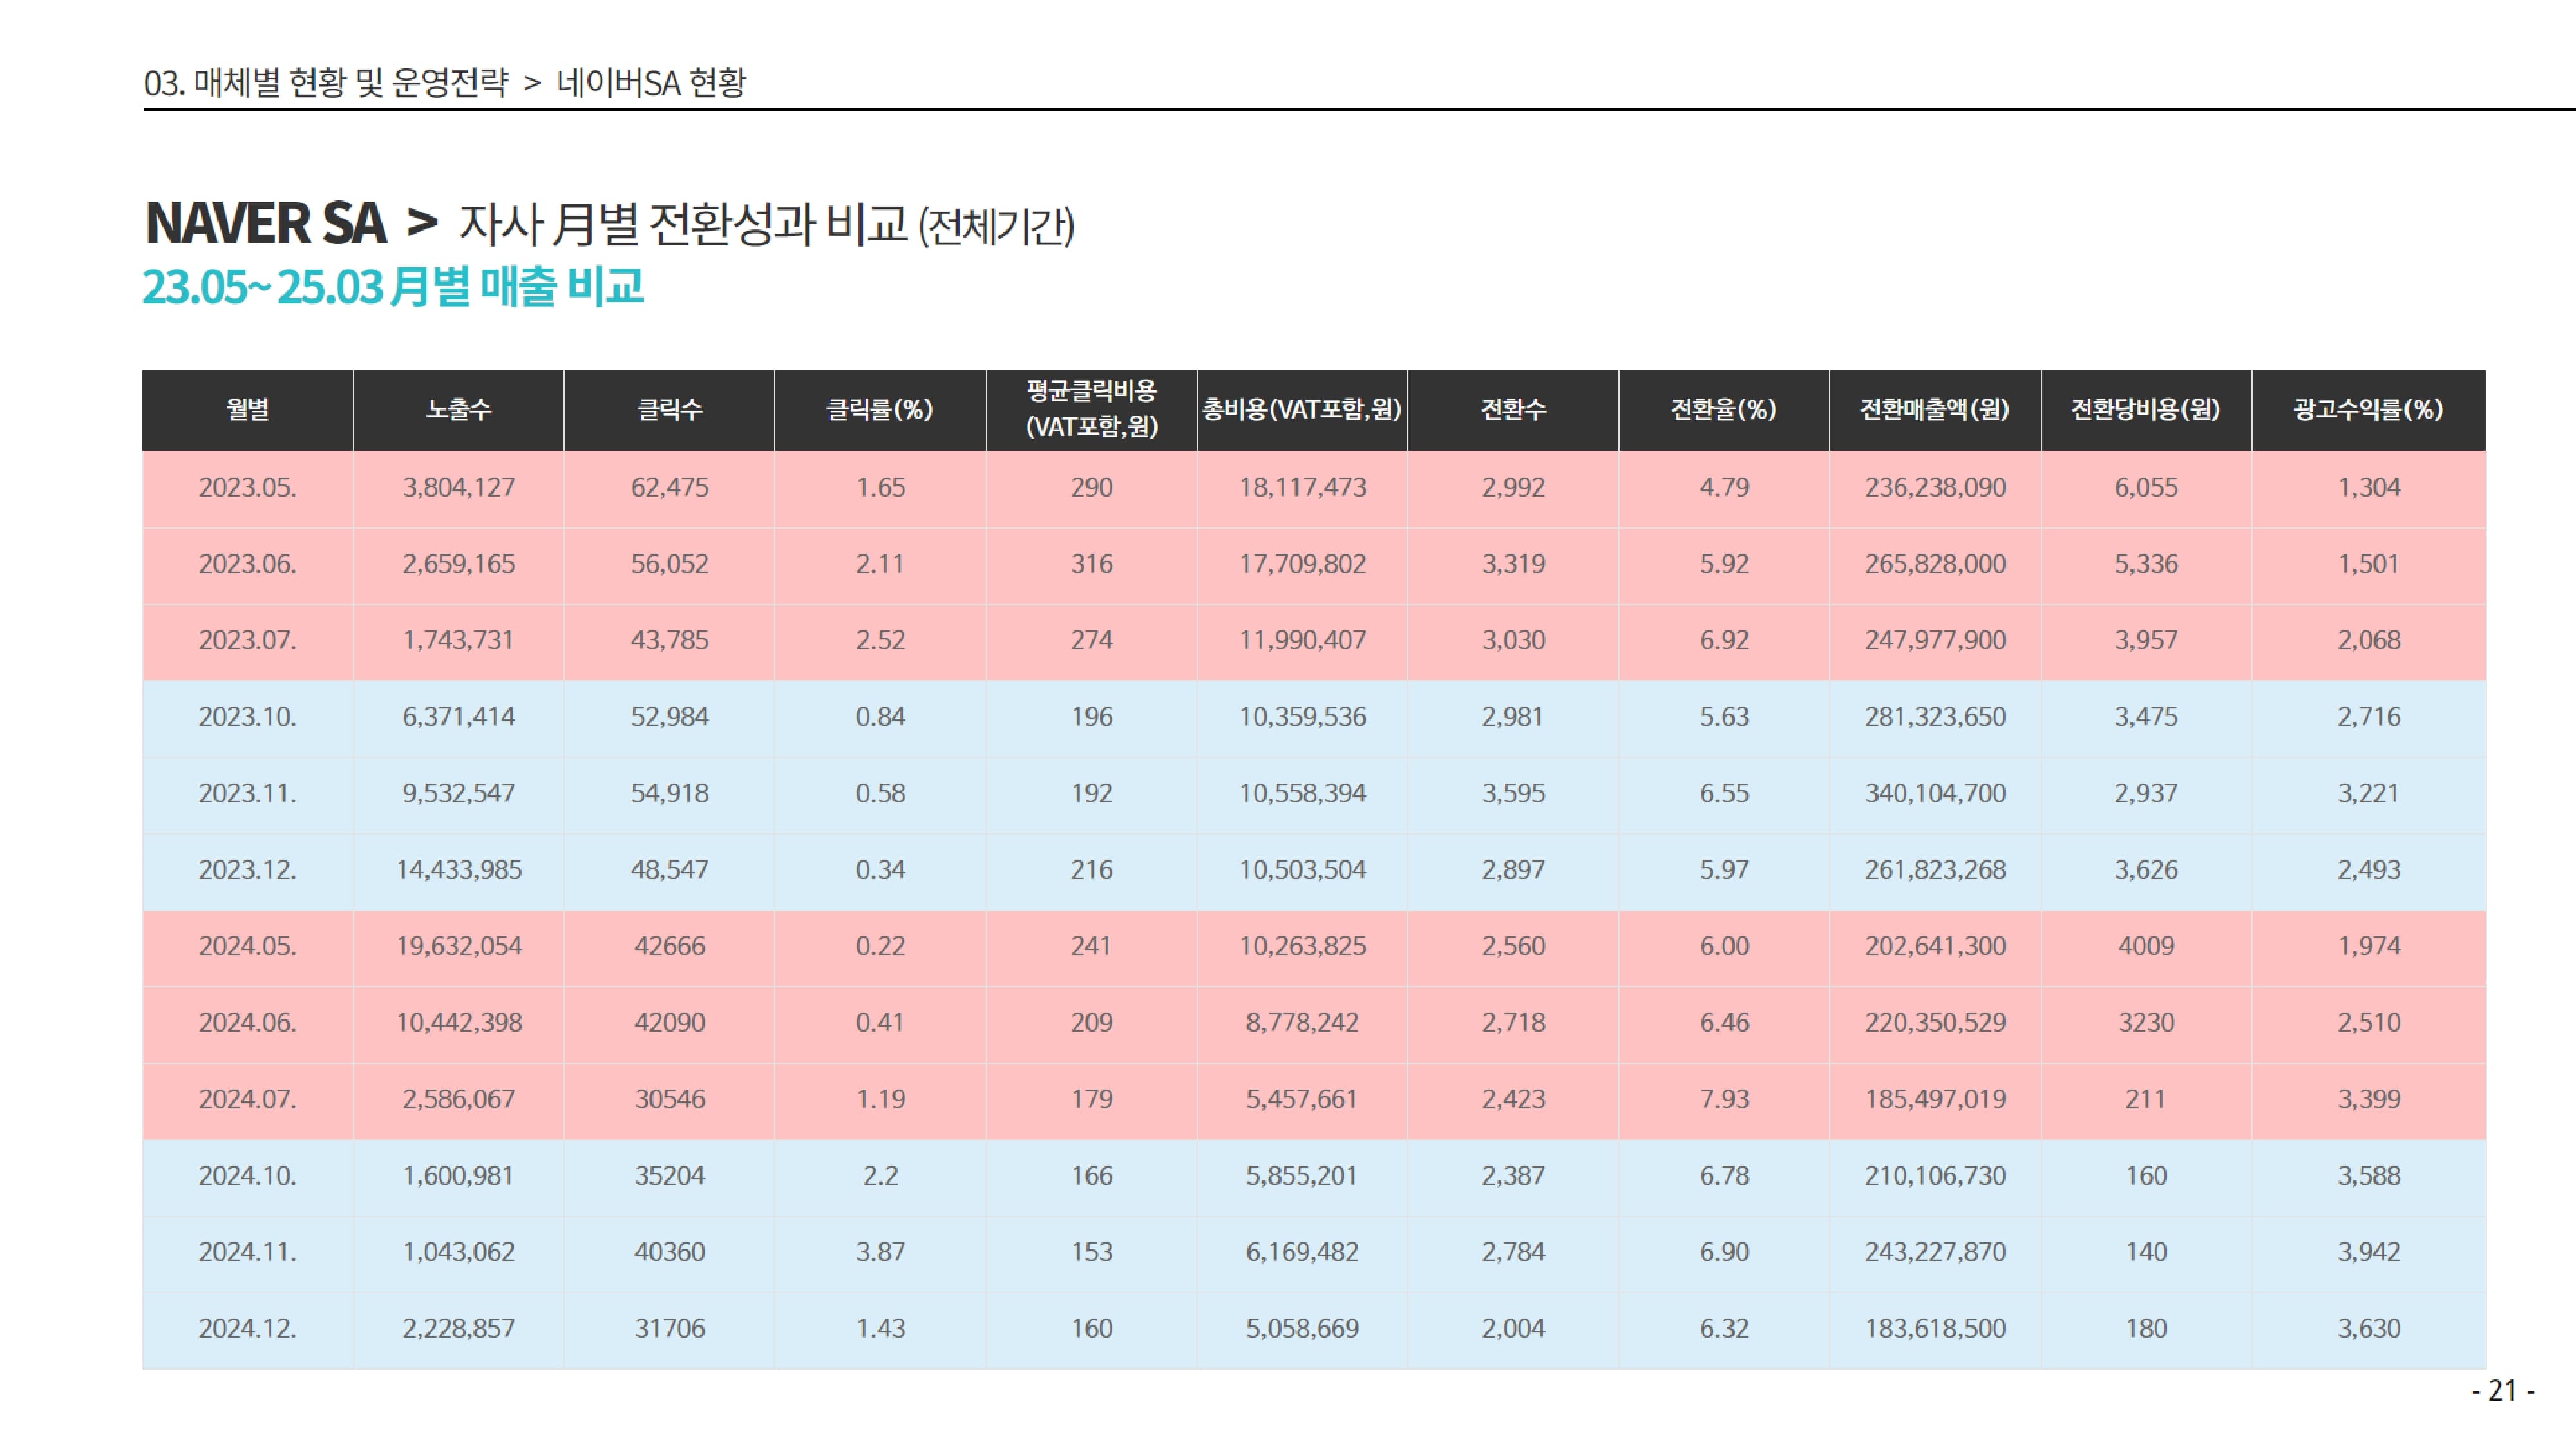
Task: Click cost-per-conversion value '4009'
Action: [x=2146, y=947]
